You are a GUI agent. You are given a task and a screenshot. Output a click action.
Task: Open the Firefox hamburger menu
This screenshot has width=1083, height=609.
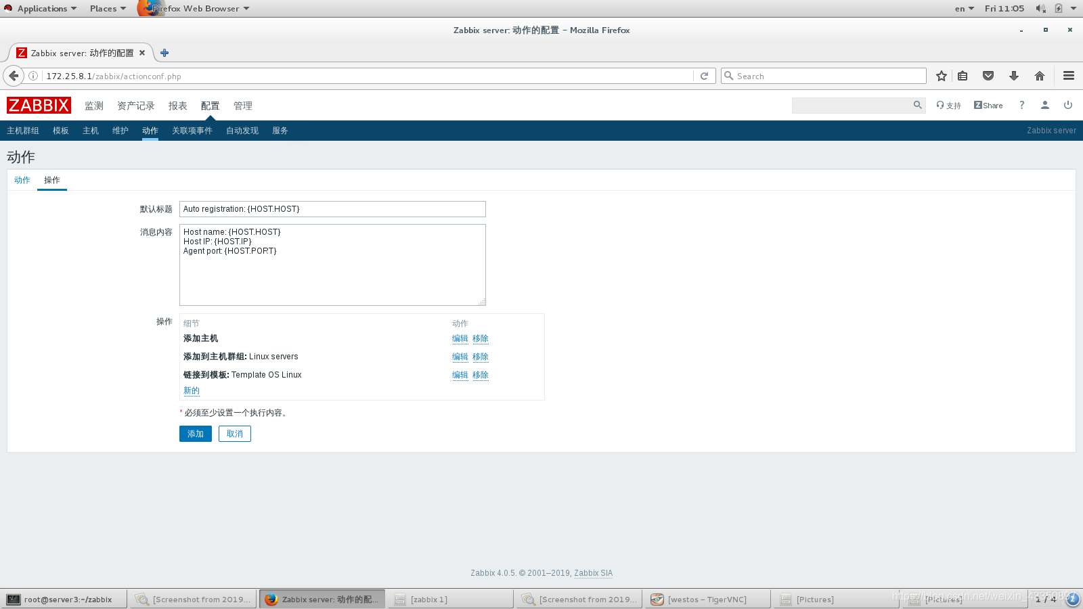tap(1069, 76)
